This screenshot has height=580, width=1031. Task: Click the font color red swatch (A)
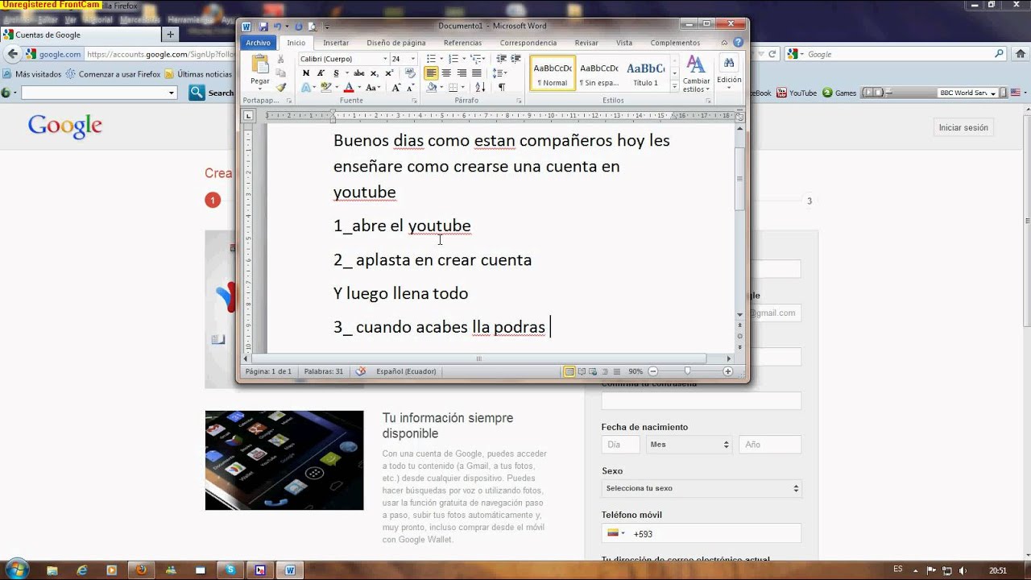pyautogui.click(x=349, y=88)
